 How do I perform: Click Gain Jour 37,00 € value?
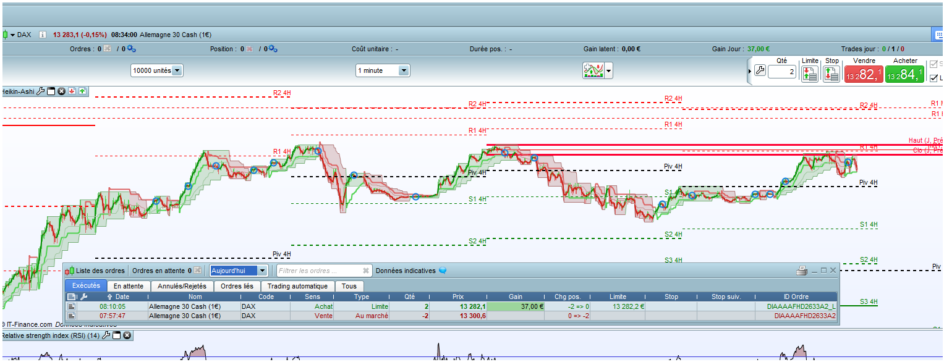759,49
